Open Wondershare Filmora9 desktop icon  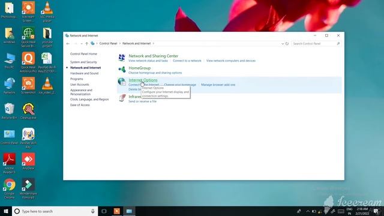28,188
